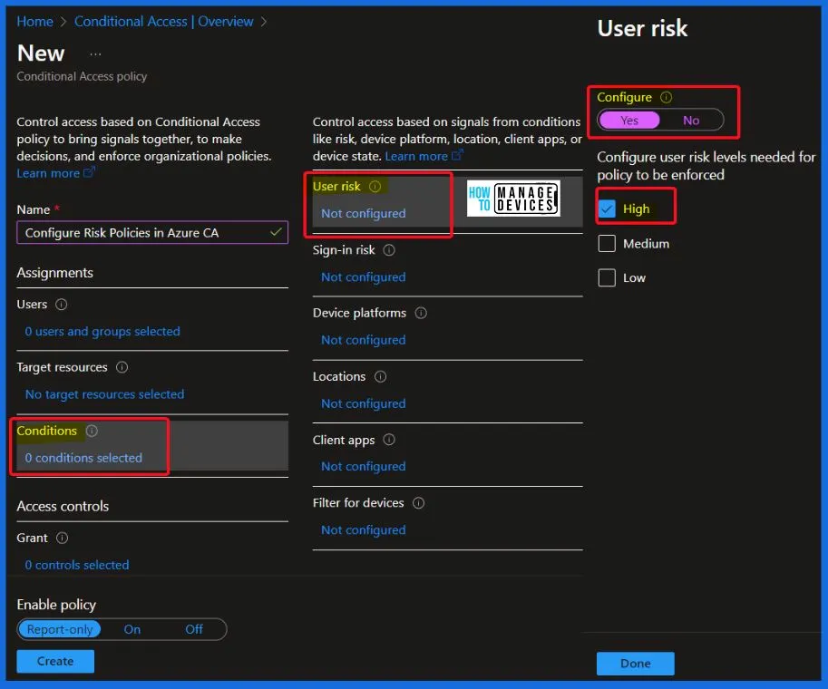Image resolution: width=828 pixels, height=689 pixels.
Task: Open 0 users and groups selected
Action: (x=102, y=332)
